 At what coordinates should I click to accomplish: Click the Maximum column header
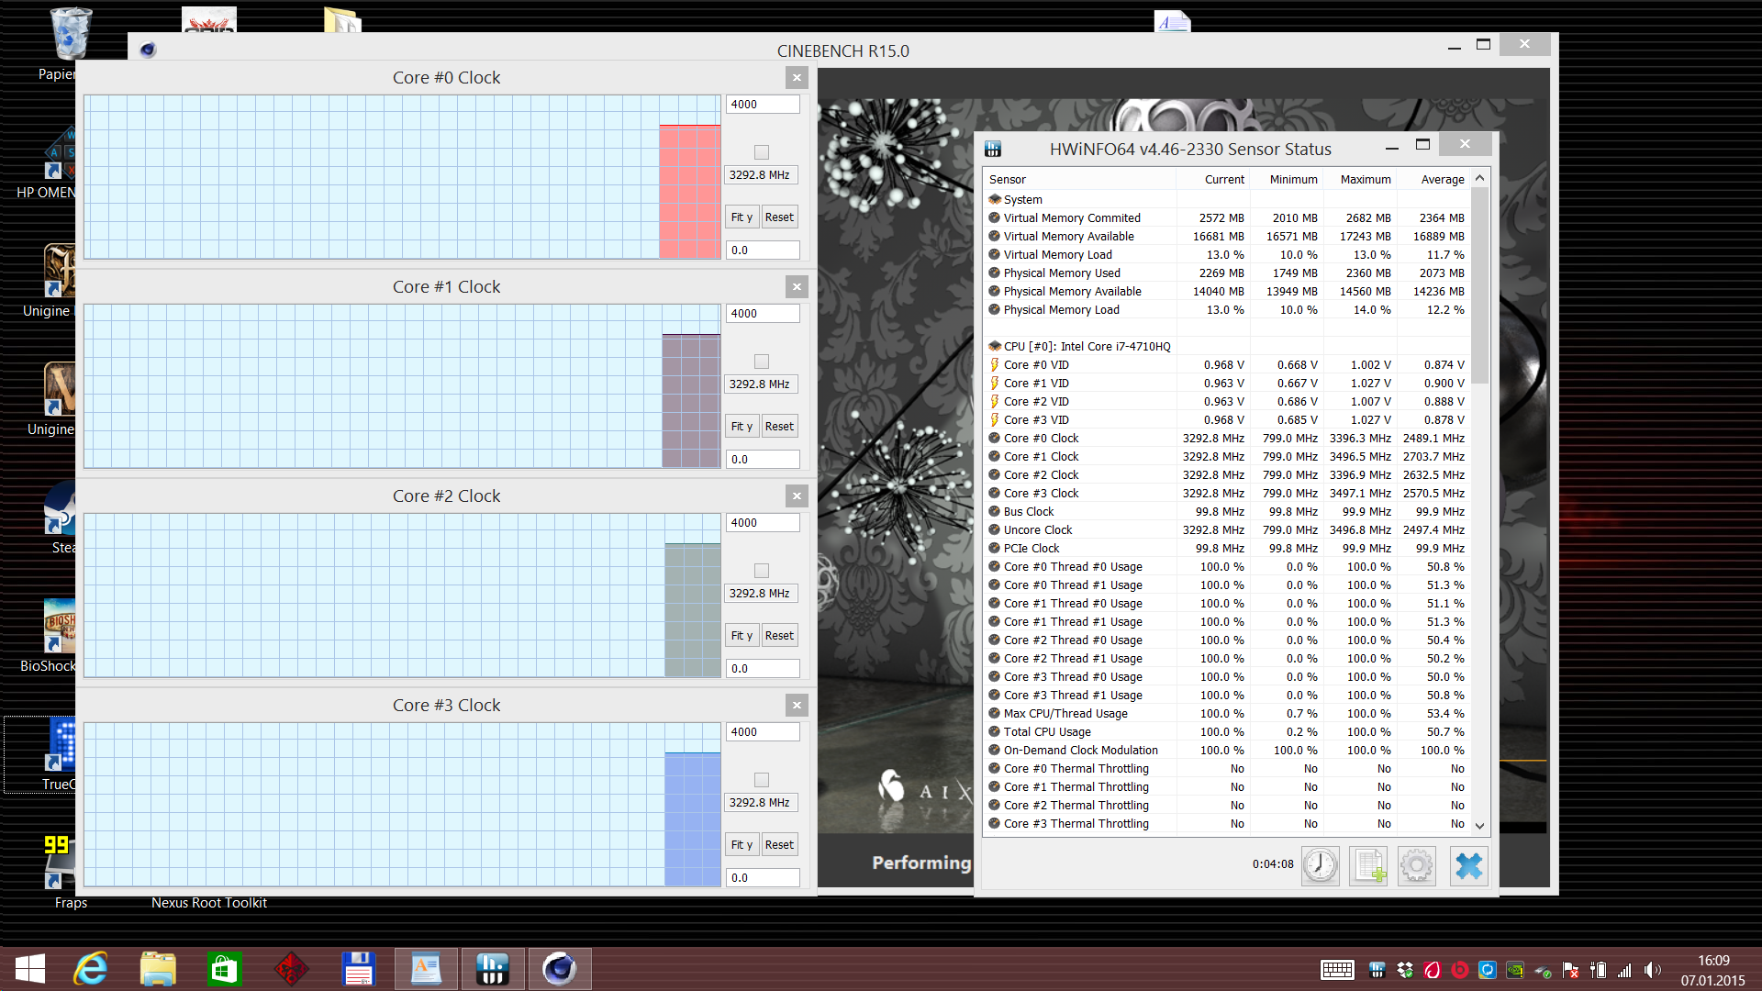coord(1360,180)
